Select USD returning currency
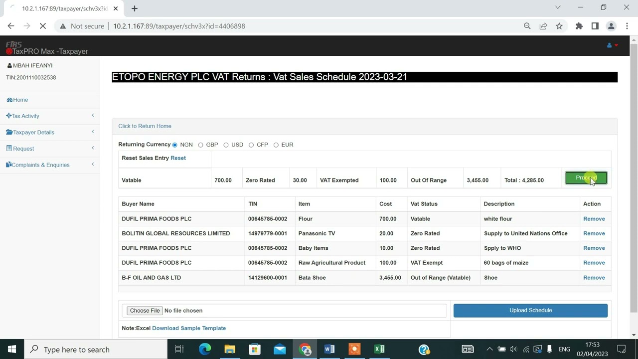This screenshot has height=359, width=638. coord(226,145)
